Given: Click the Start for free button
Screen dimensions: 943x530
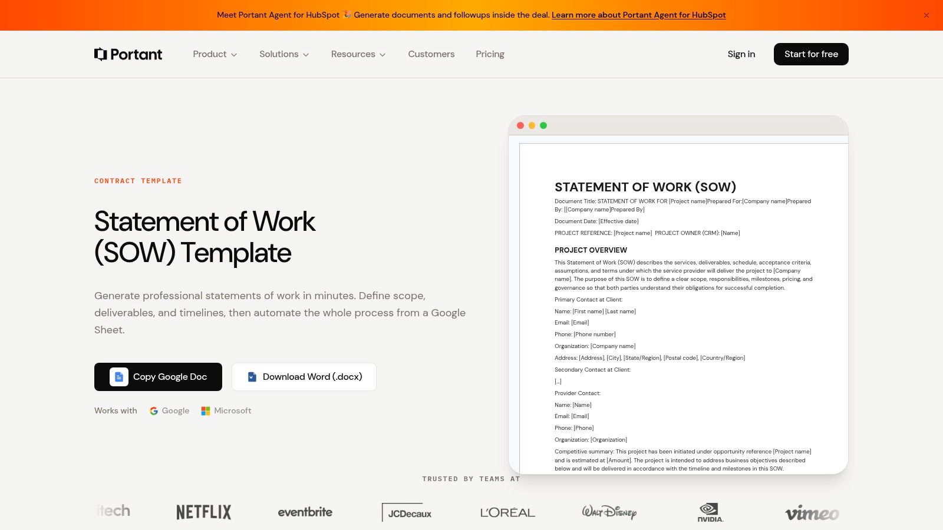Looking at the screenshot, I should [811, 54].
